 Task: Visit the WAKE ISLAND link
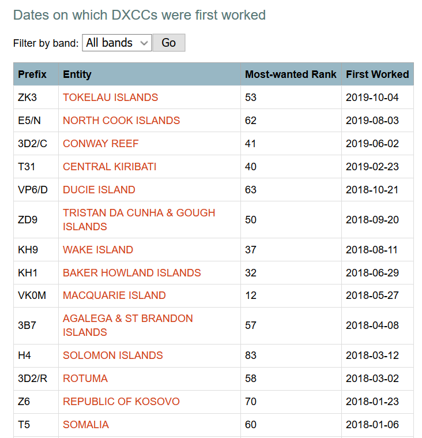pyautogui.click(x=98, y=250)
